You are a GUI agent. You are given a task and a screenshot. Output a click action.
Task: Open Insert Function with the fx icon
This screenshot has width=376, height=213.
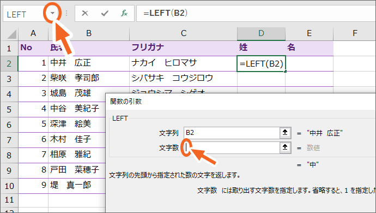pos(124,13)
